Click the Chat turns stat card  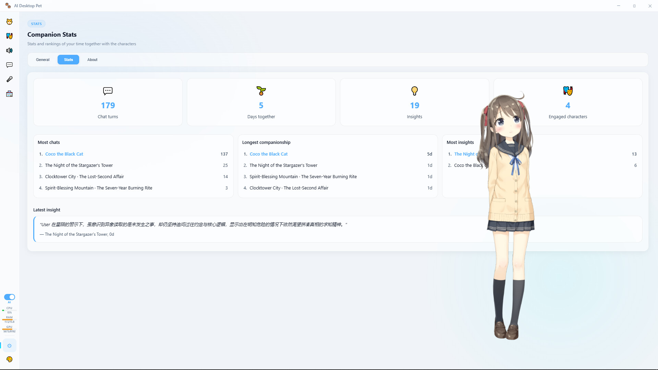[x=108, y=102]
